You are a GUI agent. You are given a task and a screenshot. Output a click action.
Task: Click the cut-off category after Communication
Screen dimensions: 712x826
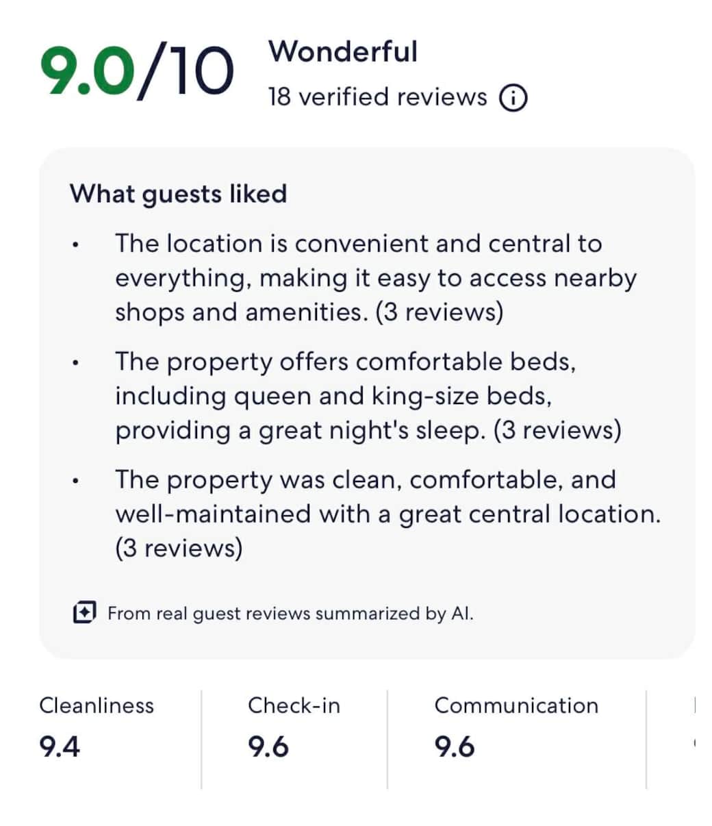[x=694, y=707]
